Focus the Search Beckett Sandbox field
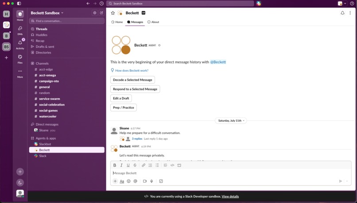 [180, 4]
